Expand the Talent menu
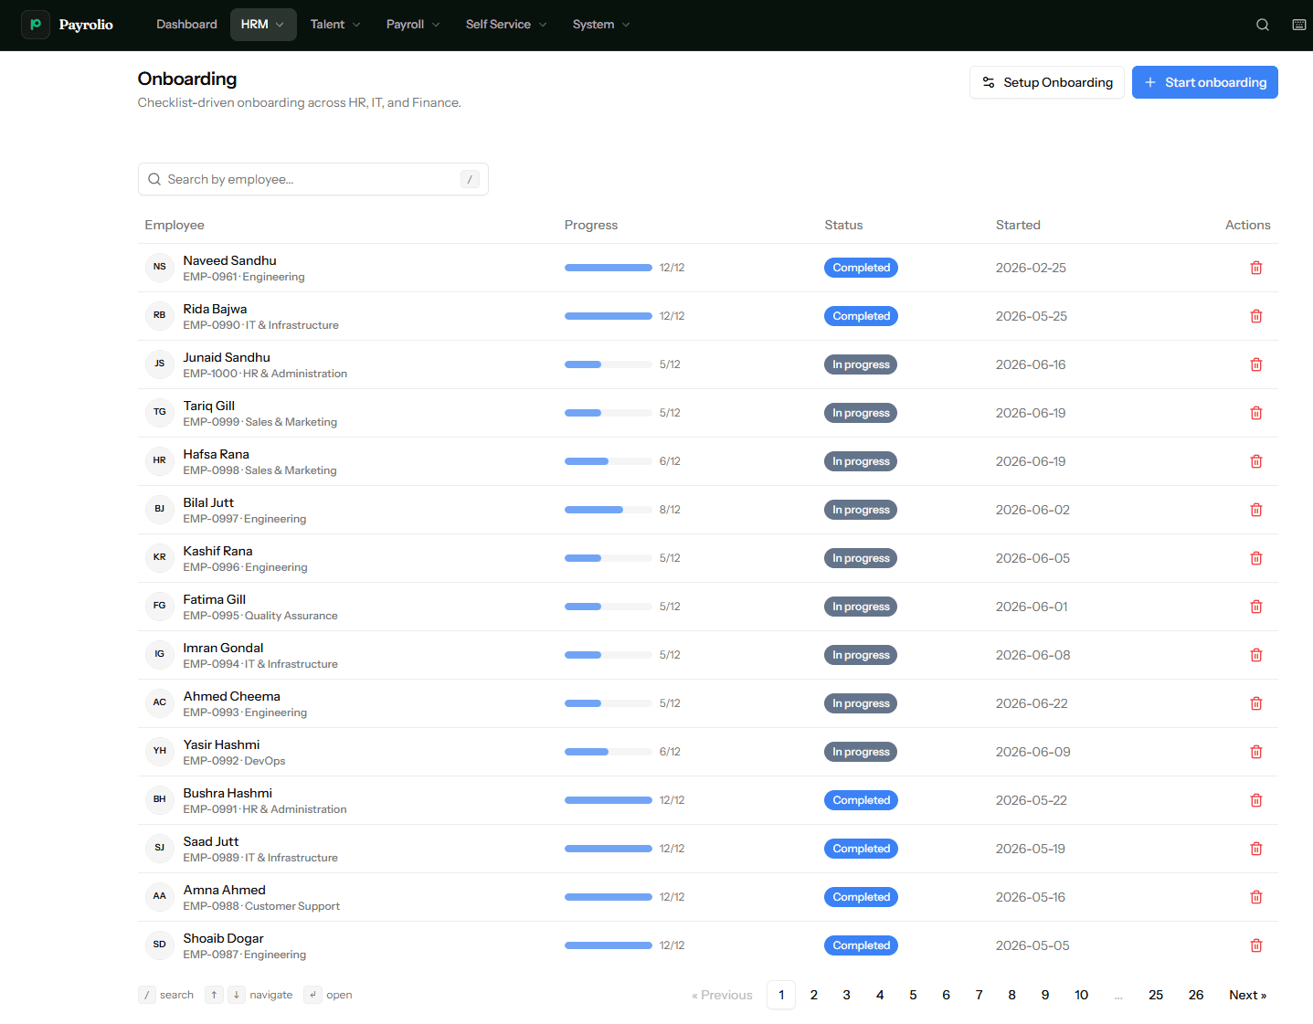 coord(335,25)
